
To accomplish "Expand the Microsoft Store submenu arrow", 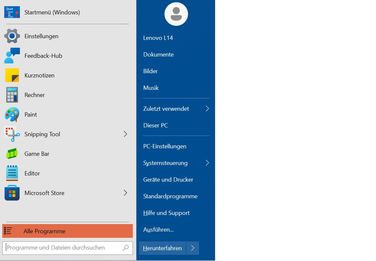I will (x=125, y=193).
